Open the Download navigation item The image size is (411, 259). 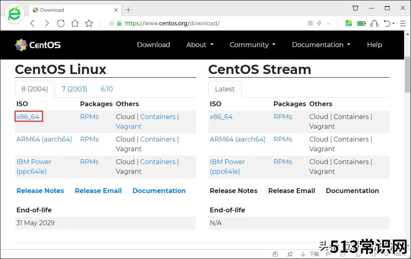tap(154, 45)
